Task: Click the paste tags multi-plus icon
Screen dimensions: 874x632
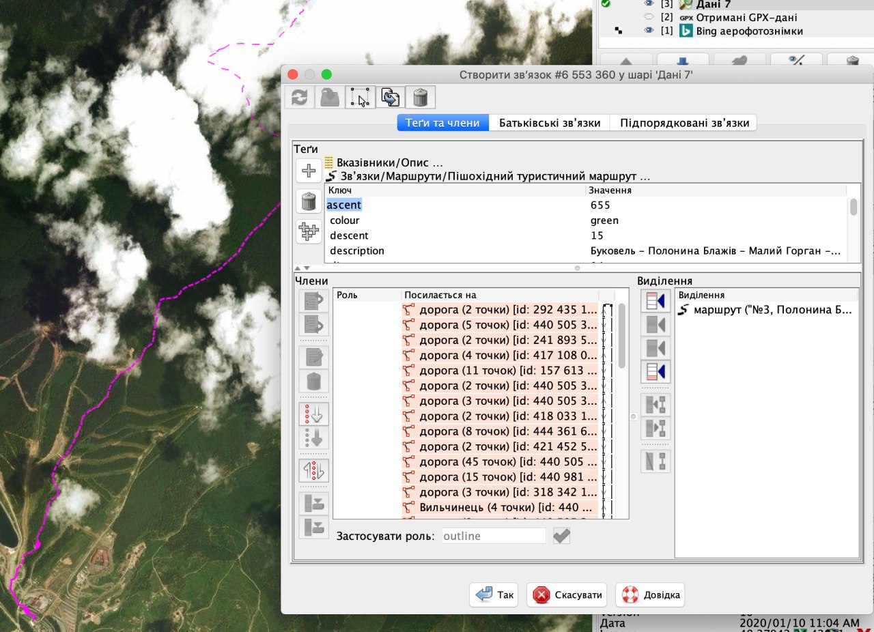Action: coord(309,231)
